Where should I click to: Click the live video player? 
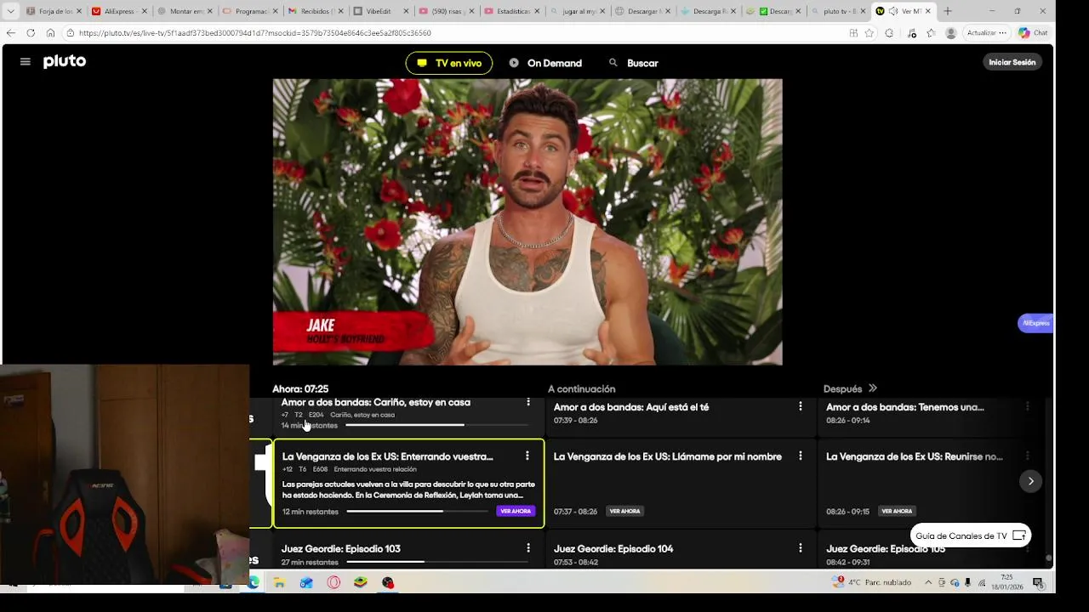pyautogui.click(x=527, y=222)
